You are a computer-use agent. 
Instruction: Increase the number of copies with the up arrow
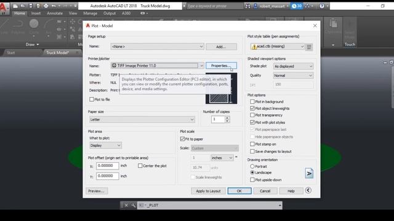click(x=227, y=118)
